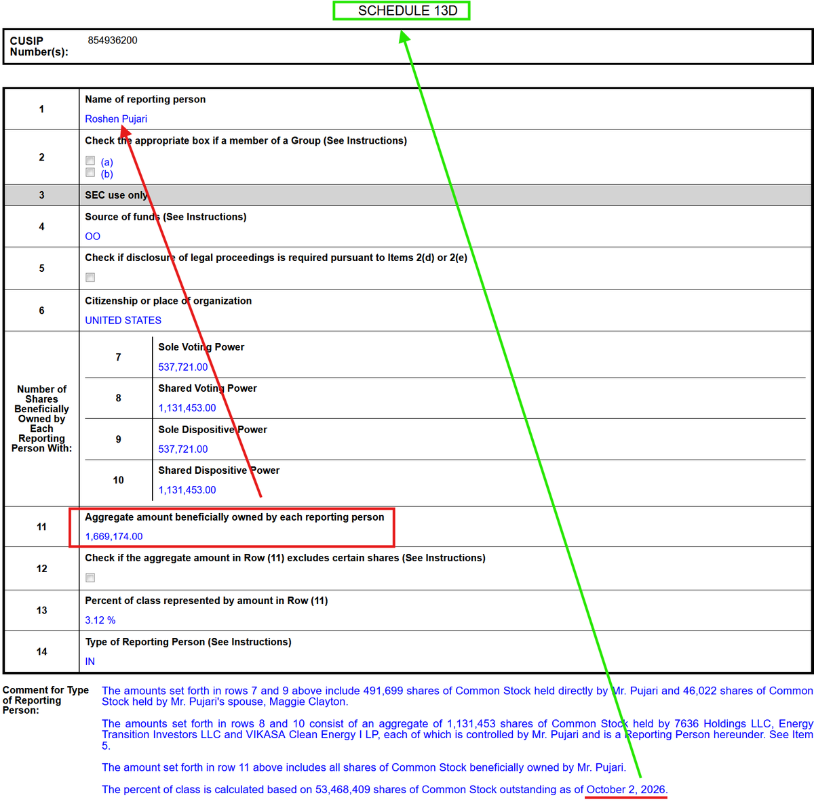Click the reporting person name "Roshen Pujari"
Image resolution: width=814 pixels, height=806 pixels.
[x=116, y=119]
